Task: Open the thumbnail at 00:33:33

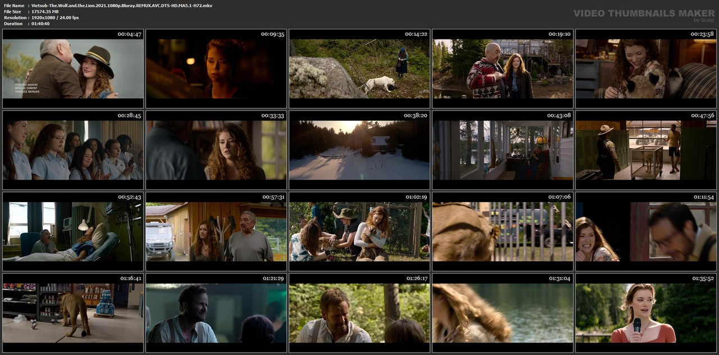Action: coord(216,150)
